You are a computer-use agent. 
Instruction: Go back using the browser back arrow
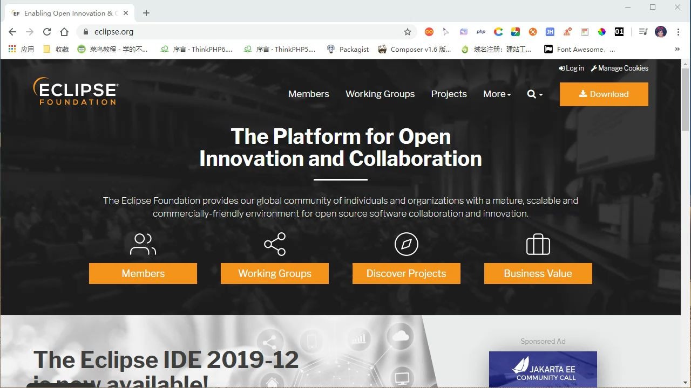[x=12, y=32]
